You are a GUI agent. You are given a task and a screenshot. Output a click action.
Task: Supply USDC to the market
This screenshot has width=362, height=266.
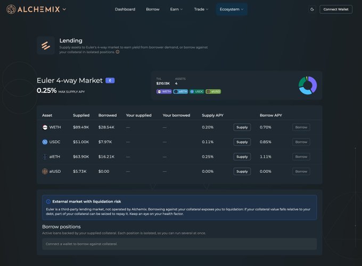tap(242, 142)
